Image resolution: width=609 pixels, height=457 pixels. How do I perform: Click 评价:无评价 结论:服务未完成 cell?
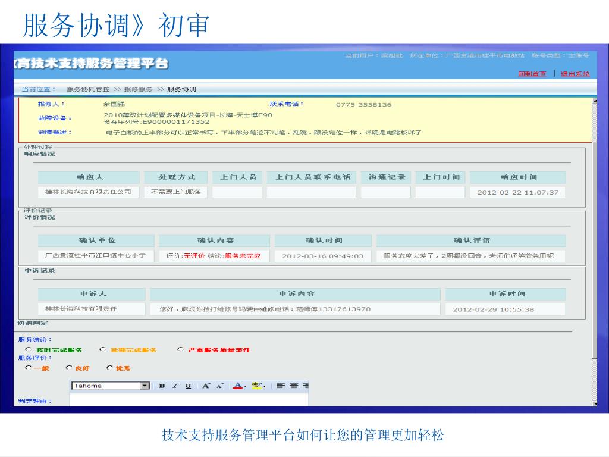(x=214, y=256)
